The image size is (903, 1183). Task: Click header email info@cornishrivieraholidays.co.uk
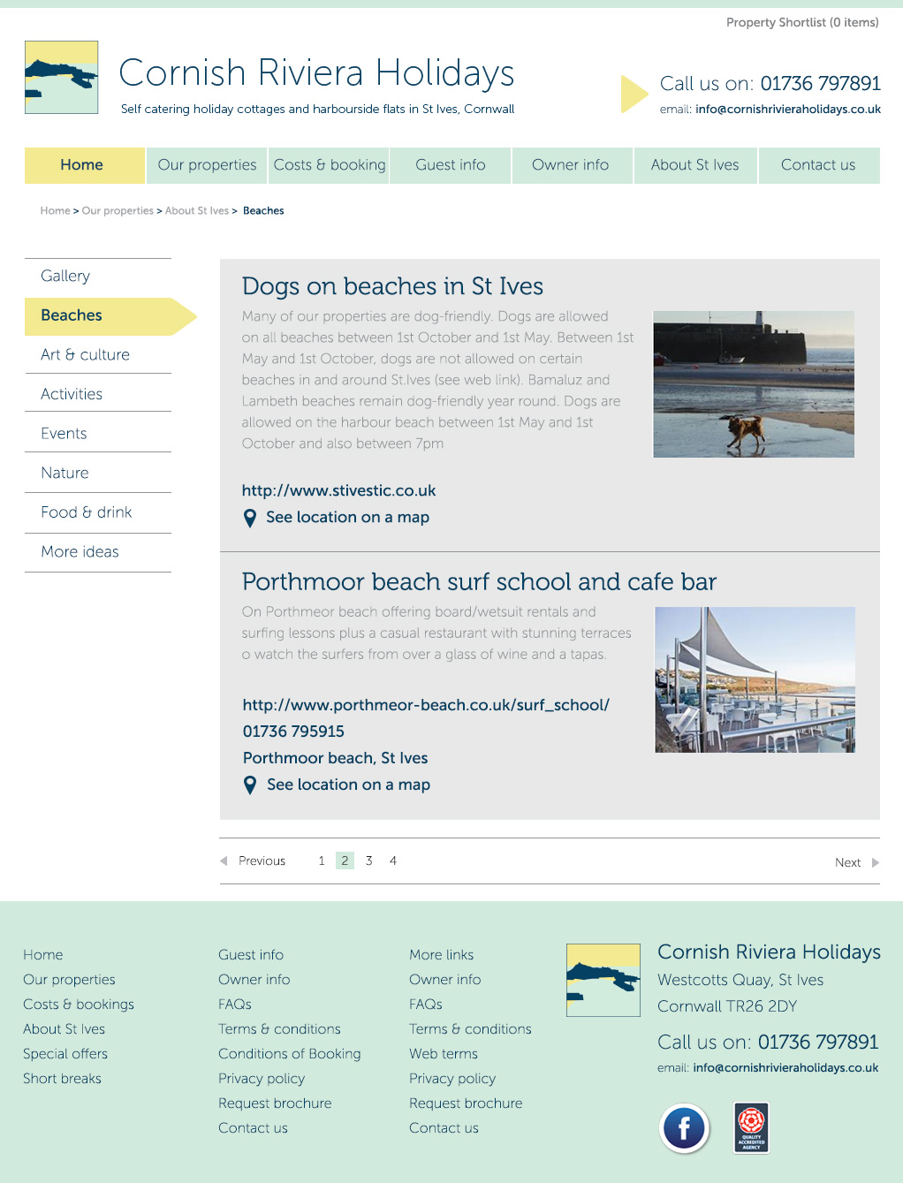coord(788,110)
